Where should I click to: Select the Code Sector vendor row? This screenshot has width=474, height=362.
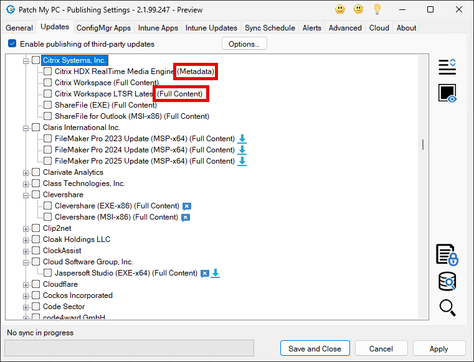[x=64, y=307]
